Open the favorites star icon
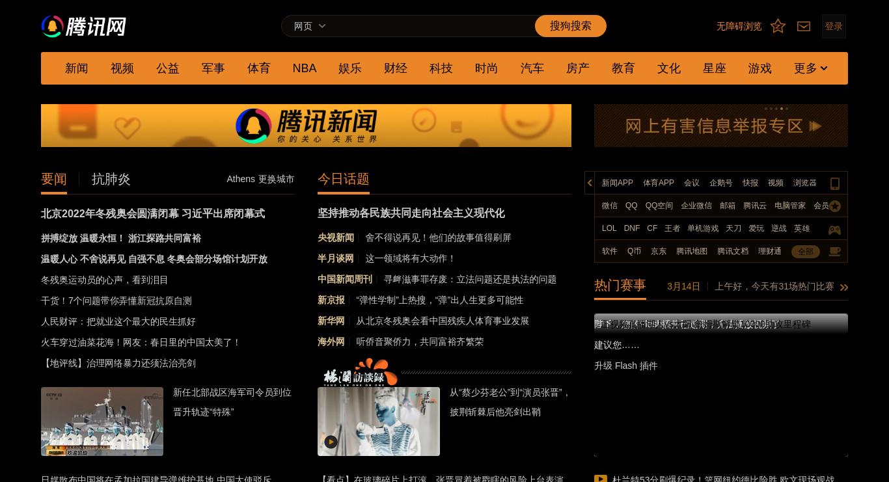Viewport: 889px width, 482px height. [778, 26]
